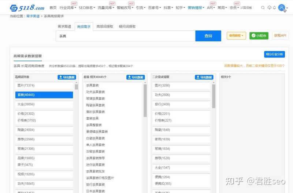
Task: Select the highlighted 套装(40445) row
Action: click(44, 95)
